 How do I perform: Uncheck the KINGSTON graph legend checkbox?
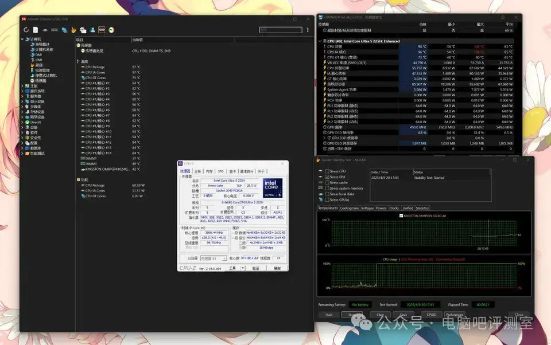401,216
